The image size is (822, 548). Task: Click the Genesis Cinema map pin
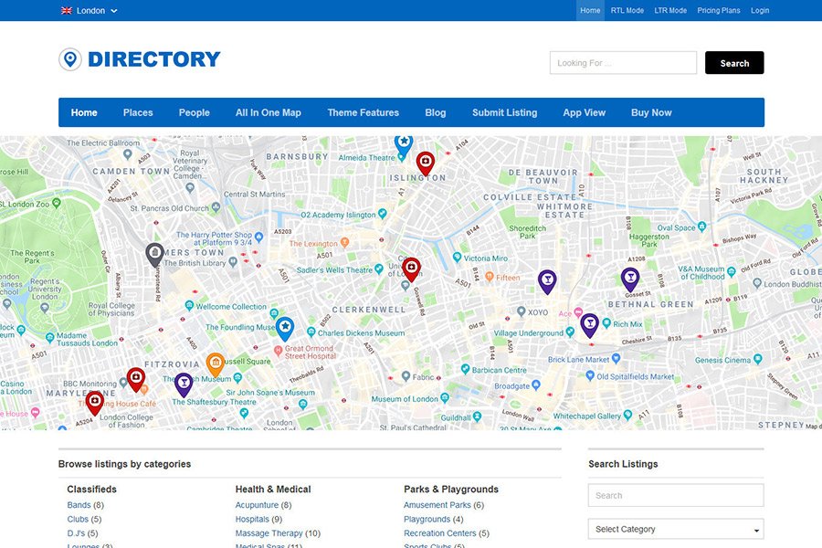point(757,359)
